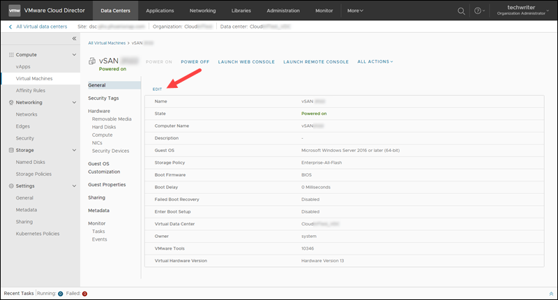Viewport: 558px width, 300px height.
Task: Expand Recent Tasks panel double arrow
Action: click(x=551, y=294)
